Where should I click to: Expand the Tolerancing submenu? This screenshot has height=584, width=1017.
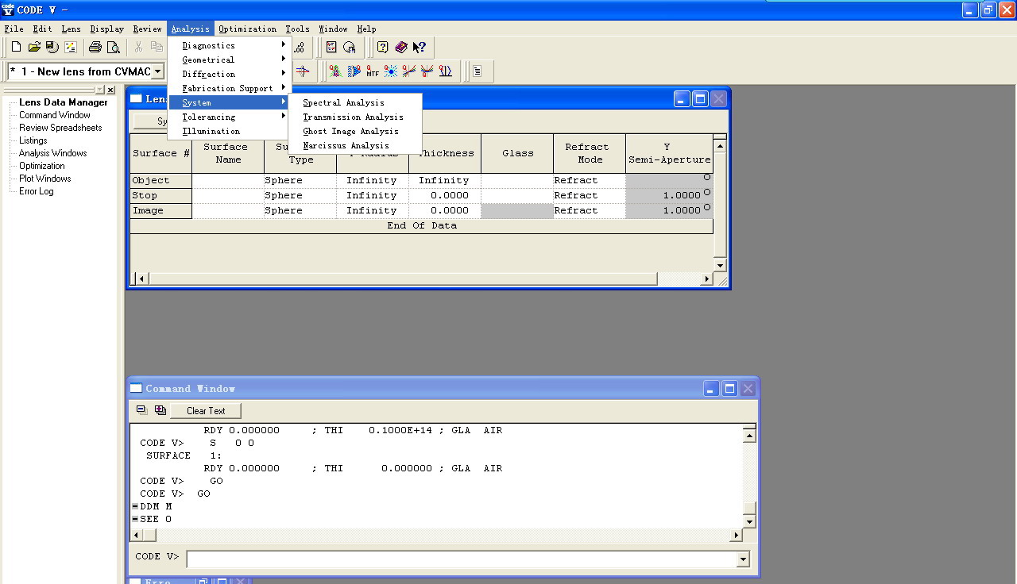(x=229, y=117)
